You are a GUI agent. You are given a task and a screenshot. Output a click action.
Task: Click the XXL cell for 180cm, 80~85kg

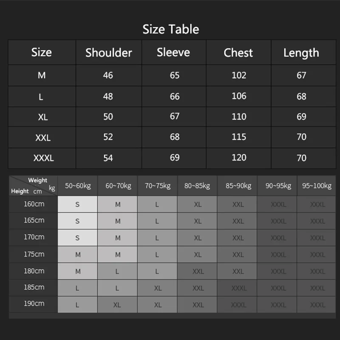click(x=198, y=271)
